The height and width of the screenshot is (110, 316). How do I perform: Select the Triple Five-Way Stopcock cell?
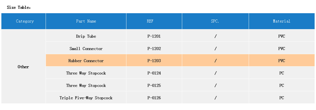pos(86,98)
